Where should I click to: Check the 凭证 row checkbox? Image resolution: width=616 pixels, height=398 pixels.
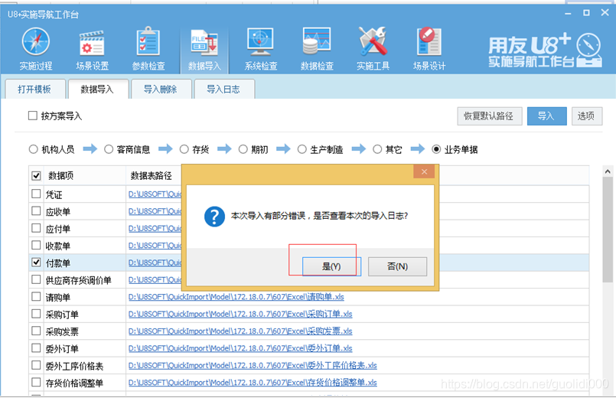36,194
